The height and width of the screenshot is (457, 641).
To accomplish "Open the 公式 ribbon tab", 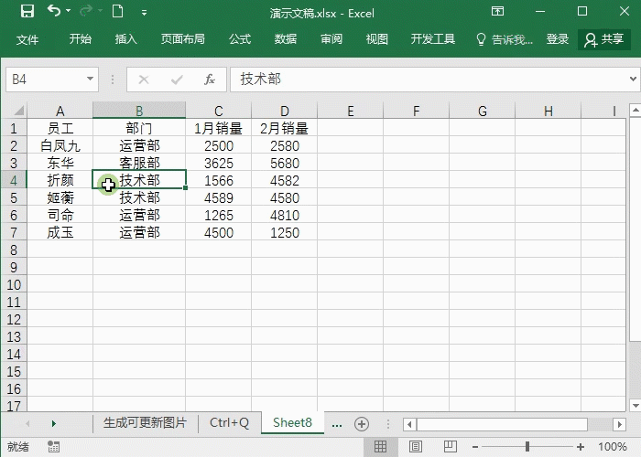I will pyautogui.click(x=240, y=39).
